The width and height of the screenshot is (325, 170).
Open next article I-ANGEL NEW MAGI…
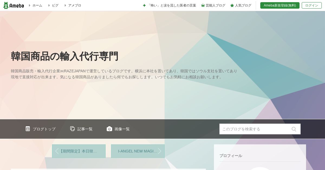[138, 151]
